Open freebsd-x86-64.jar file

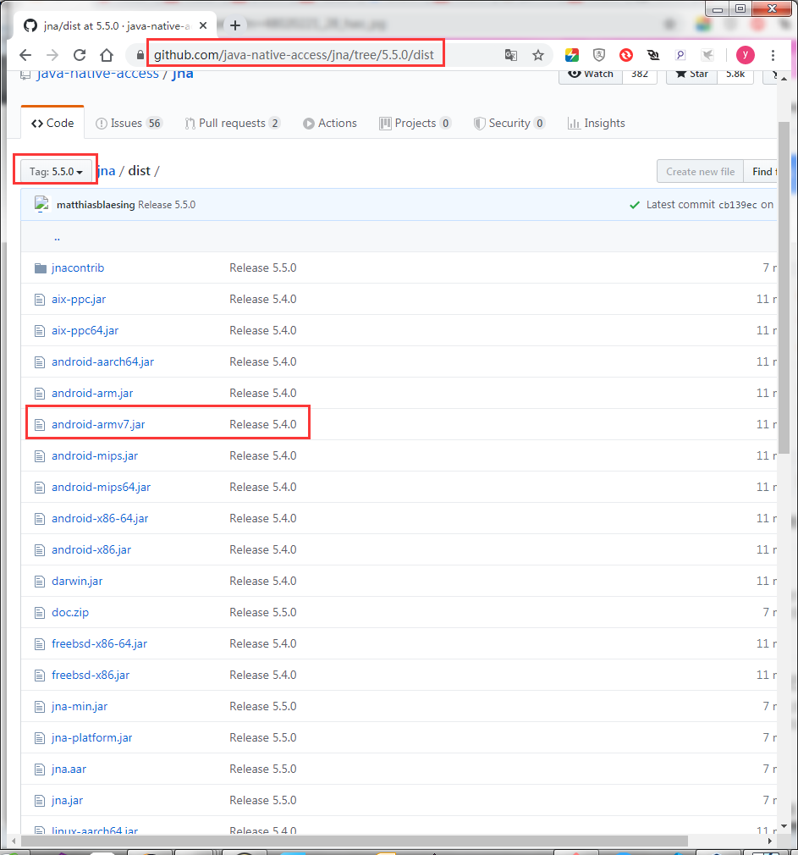click(x=99, y=644)
